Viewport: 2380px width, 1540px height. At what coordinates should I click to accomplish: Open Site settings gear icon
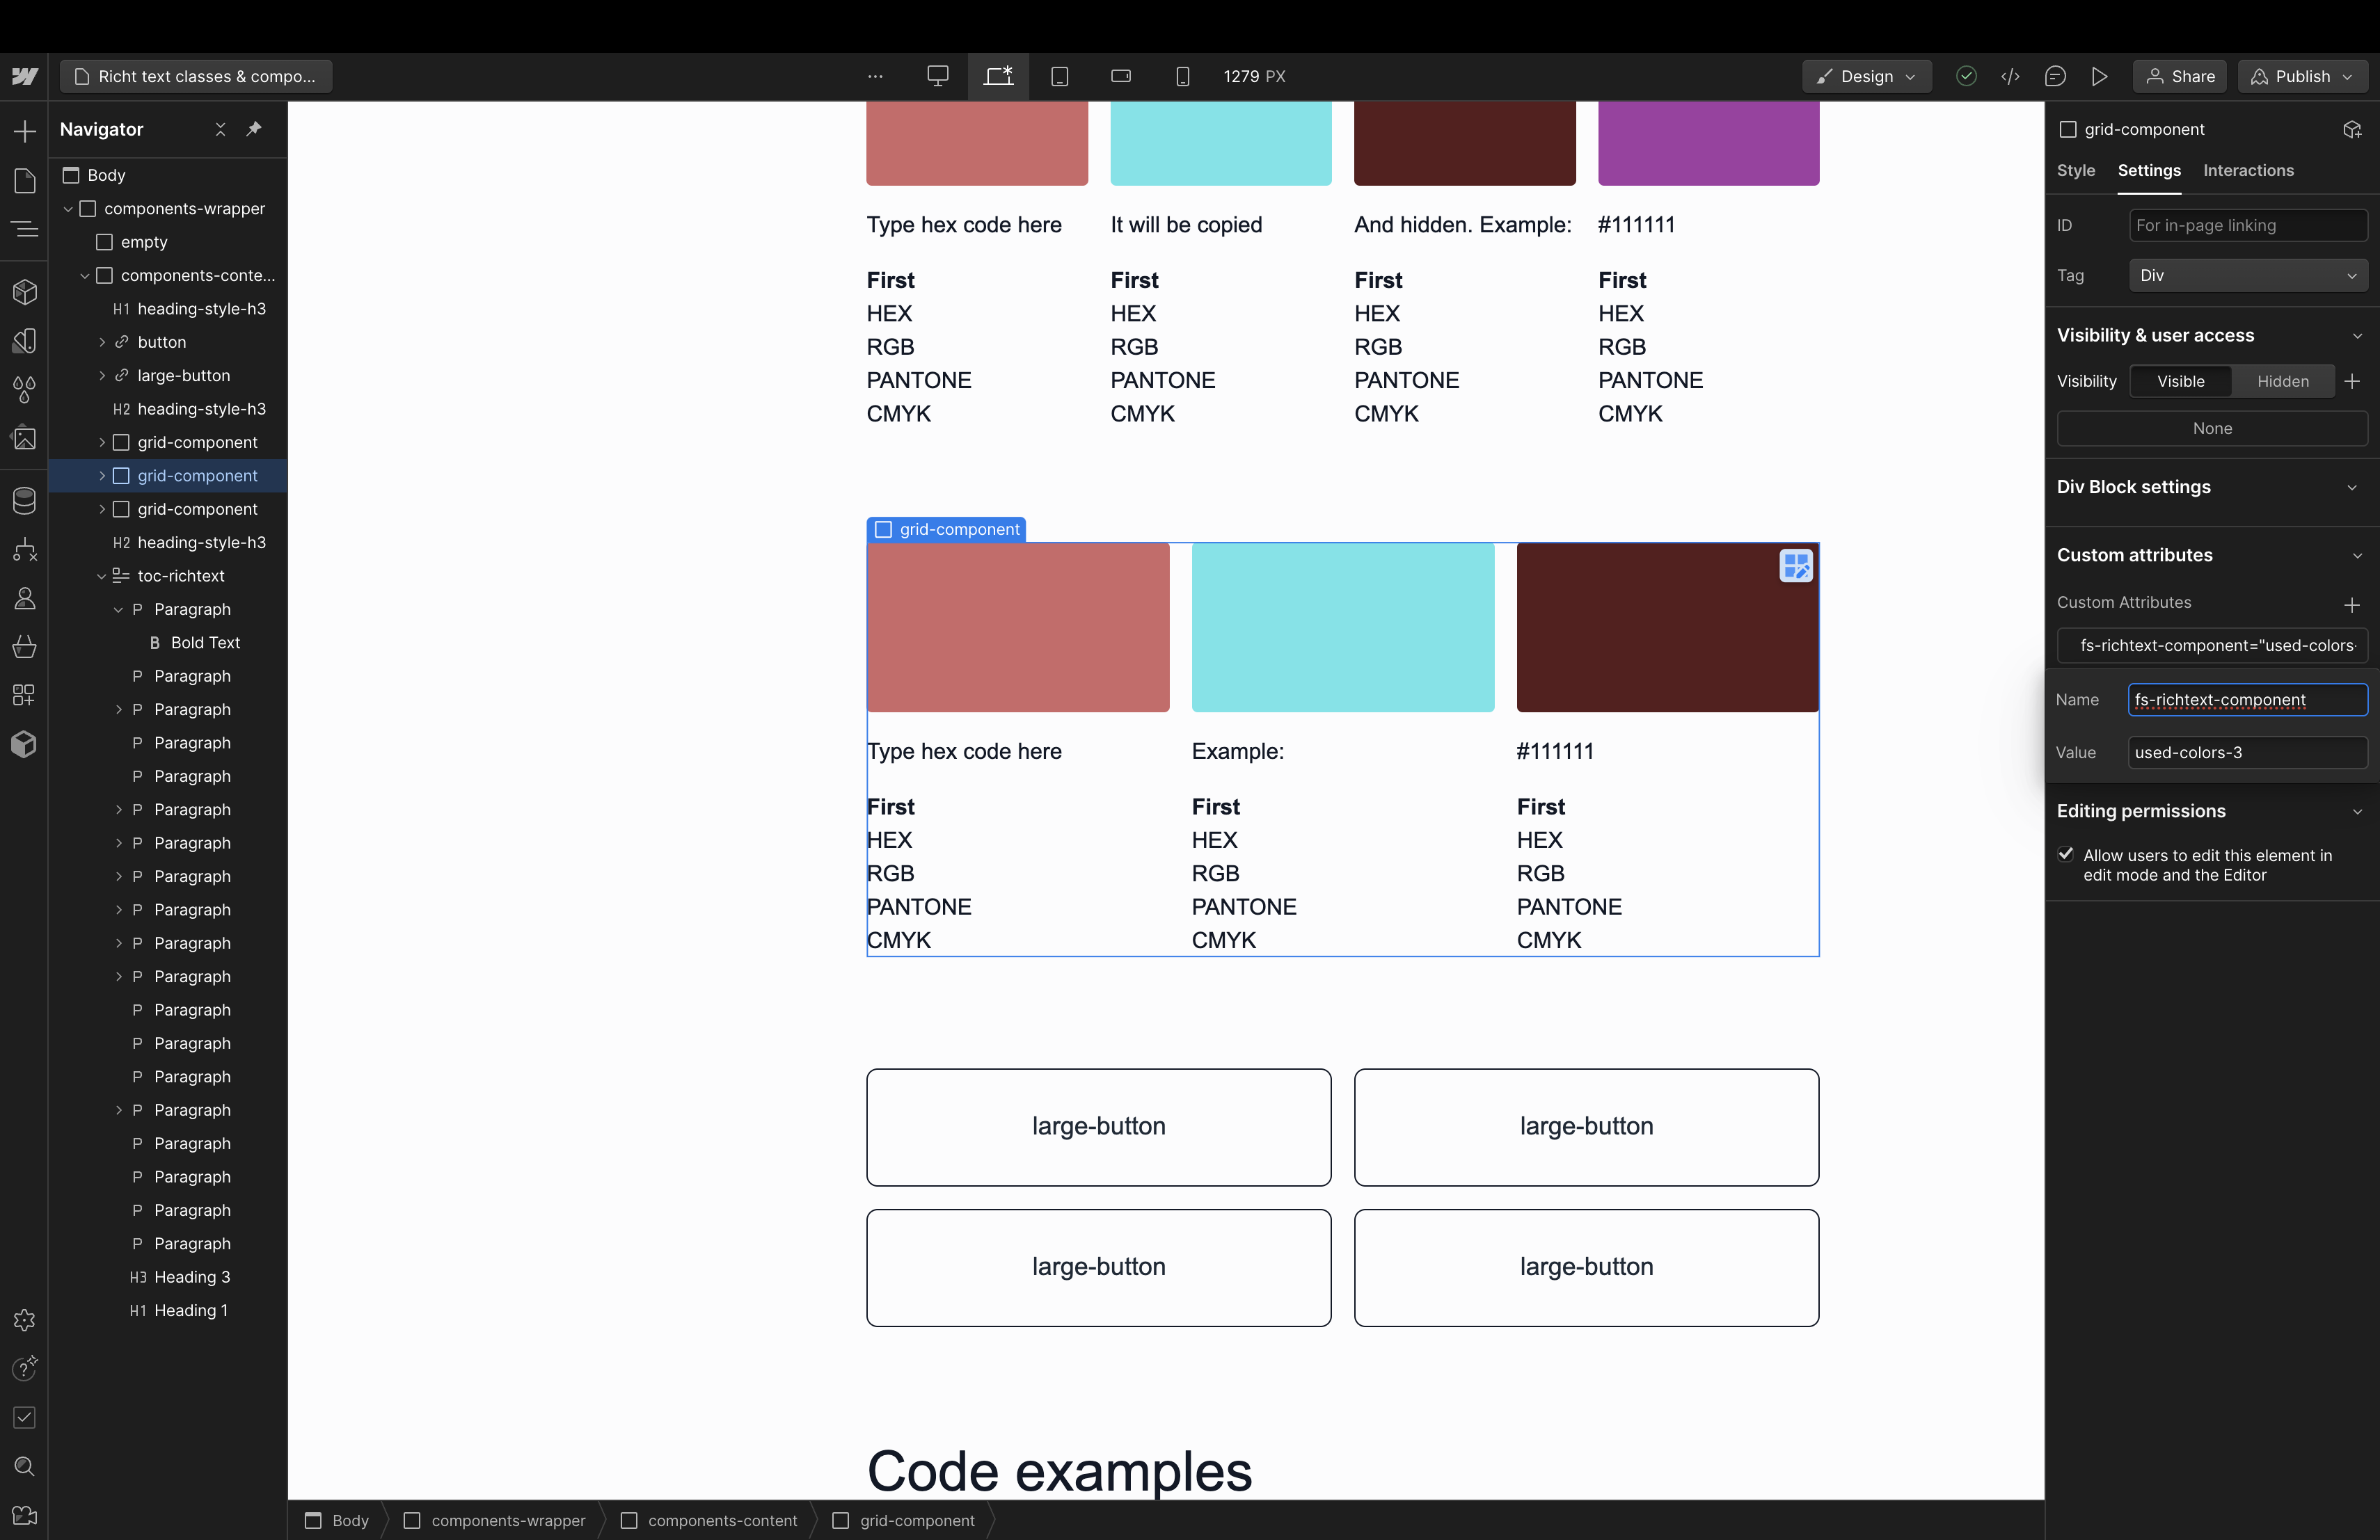click(24, 1320)
